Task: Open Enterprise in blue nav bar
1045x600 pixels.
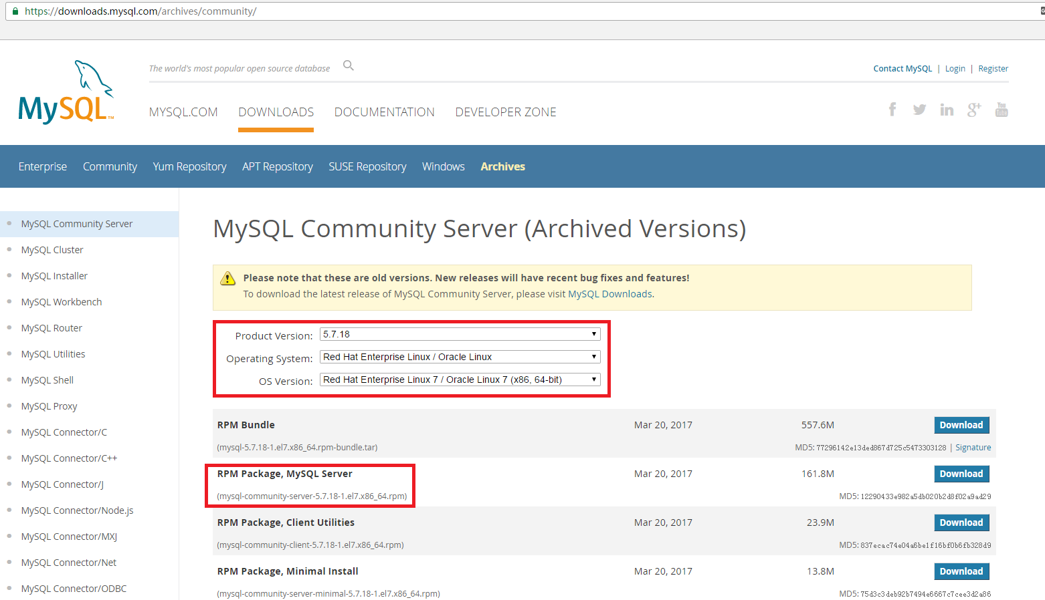Action: point(43,166)
